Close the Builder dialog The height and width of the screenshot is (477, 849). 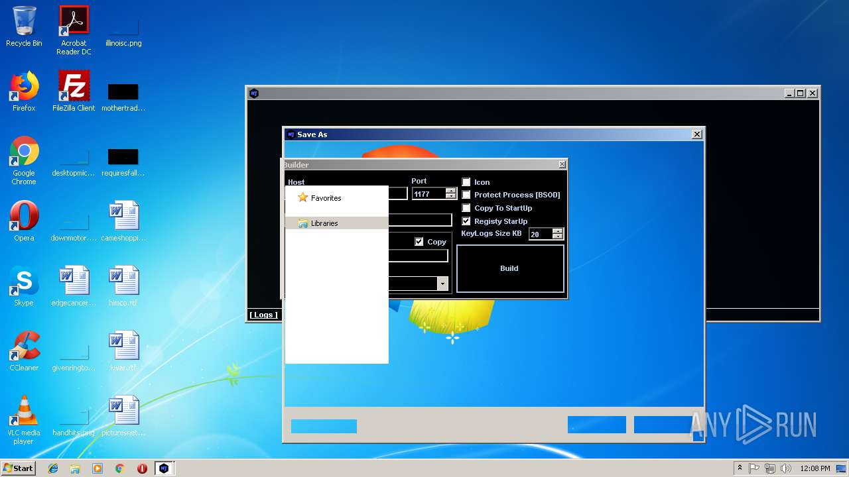562,164
